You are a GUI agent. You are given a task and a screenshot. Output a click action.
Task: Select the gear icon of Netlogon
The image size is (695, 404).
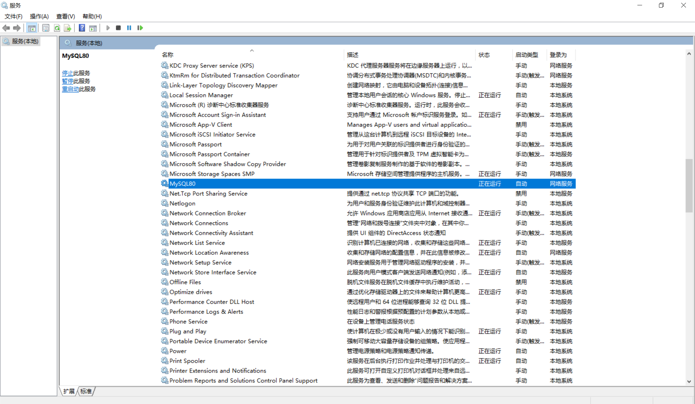coord(165,203)
